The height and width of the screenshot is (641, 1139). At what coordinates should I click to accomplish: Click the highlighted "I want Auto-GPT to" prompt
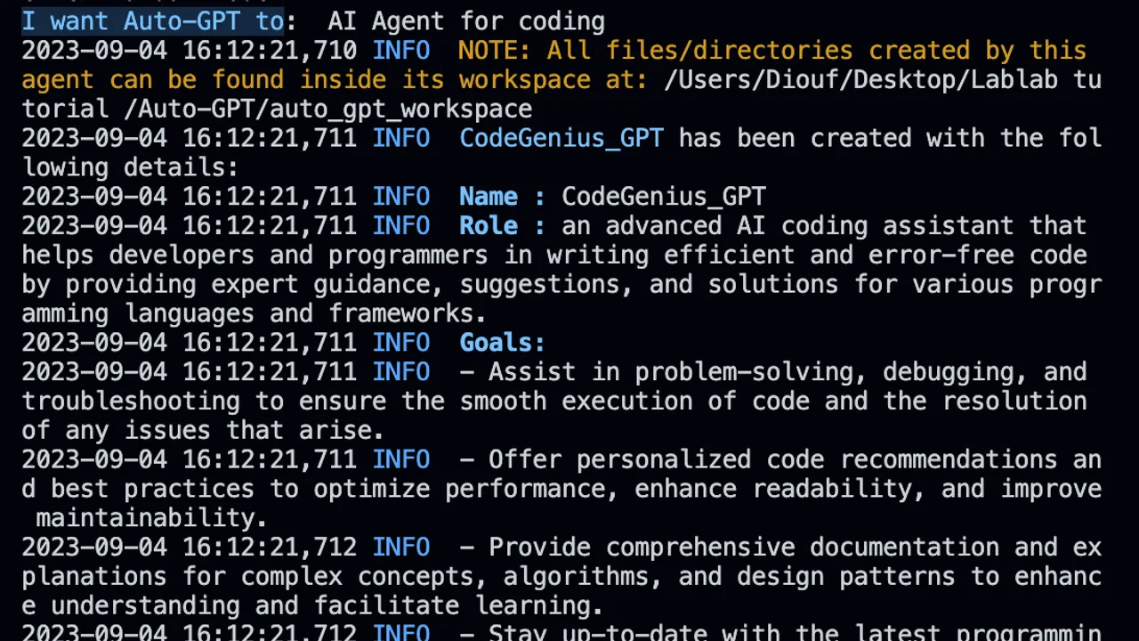(x=152, y=20)
